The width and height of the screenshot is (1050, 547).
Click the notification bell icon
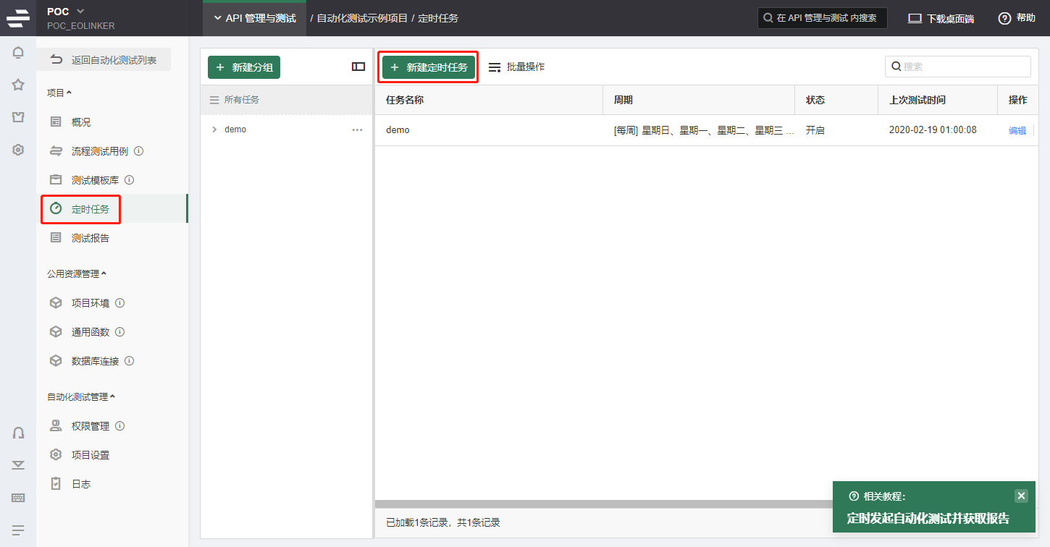coord(18,52)
